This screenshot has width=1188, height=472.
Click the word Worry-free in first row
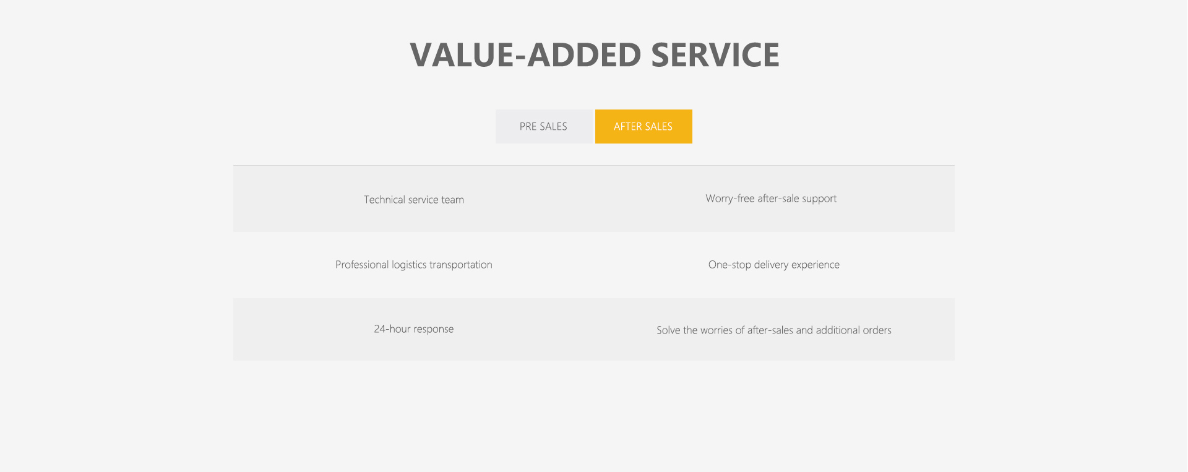(x=730, y=199)
